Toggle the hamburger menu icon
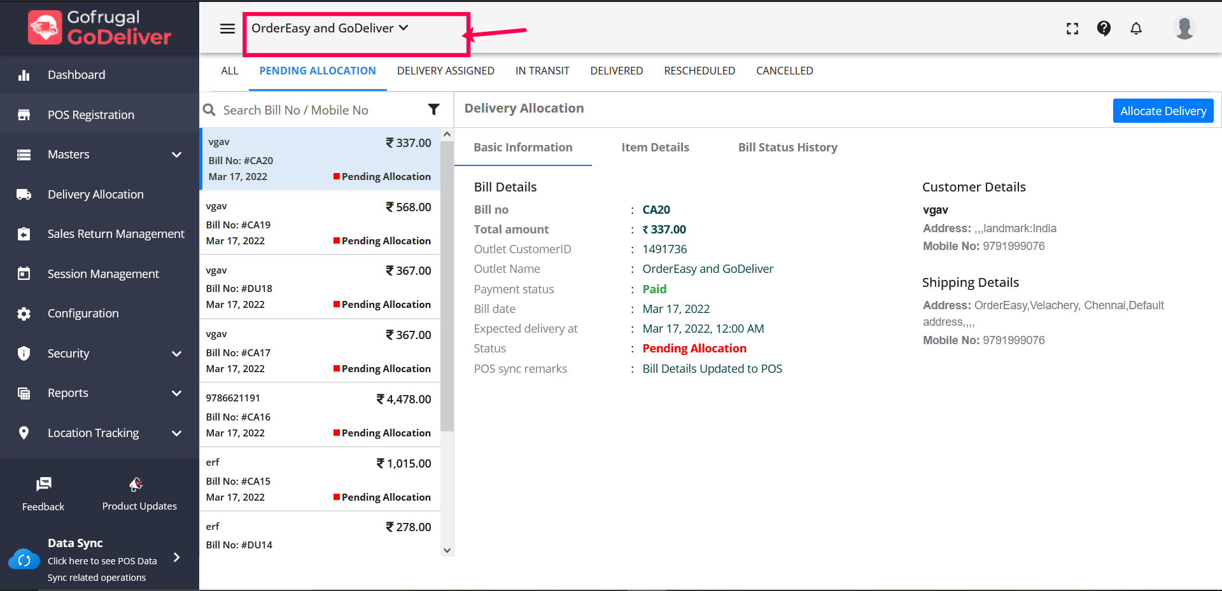This screenshot has height=591, width=1222. tap(227, 29)
